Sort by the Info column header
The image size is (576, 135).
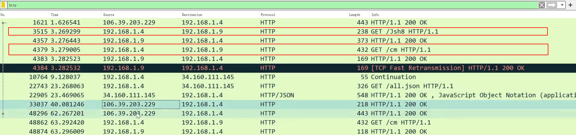point(472,15)
